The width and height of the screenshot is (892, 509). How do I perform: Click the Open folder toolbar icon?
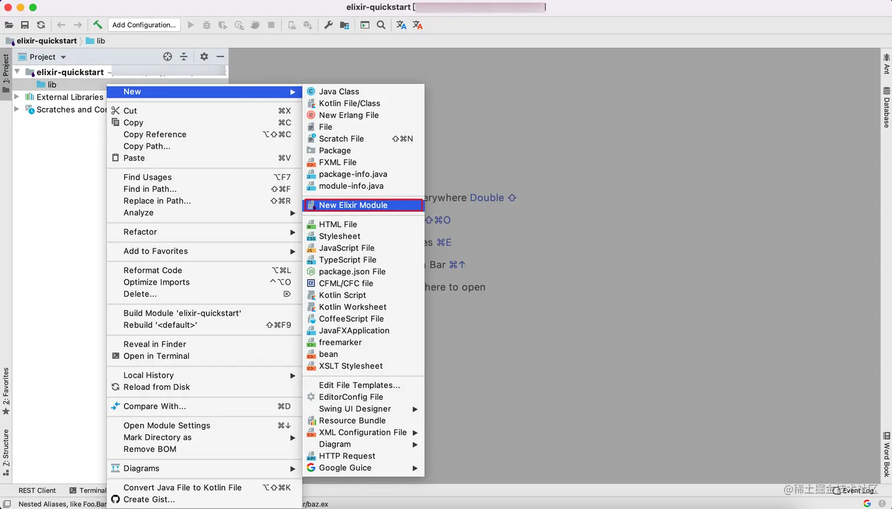[9, 25]
